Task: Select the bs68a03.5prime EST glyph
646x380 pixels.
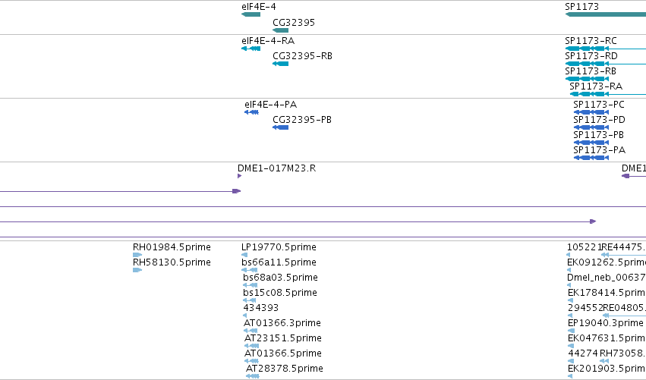Action: click(250, 285)
